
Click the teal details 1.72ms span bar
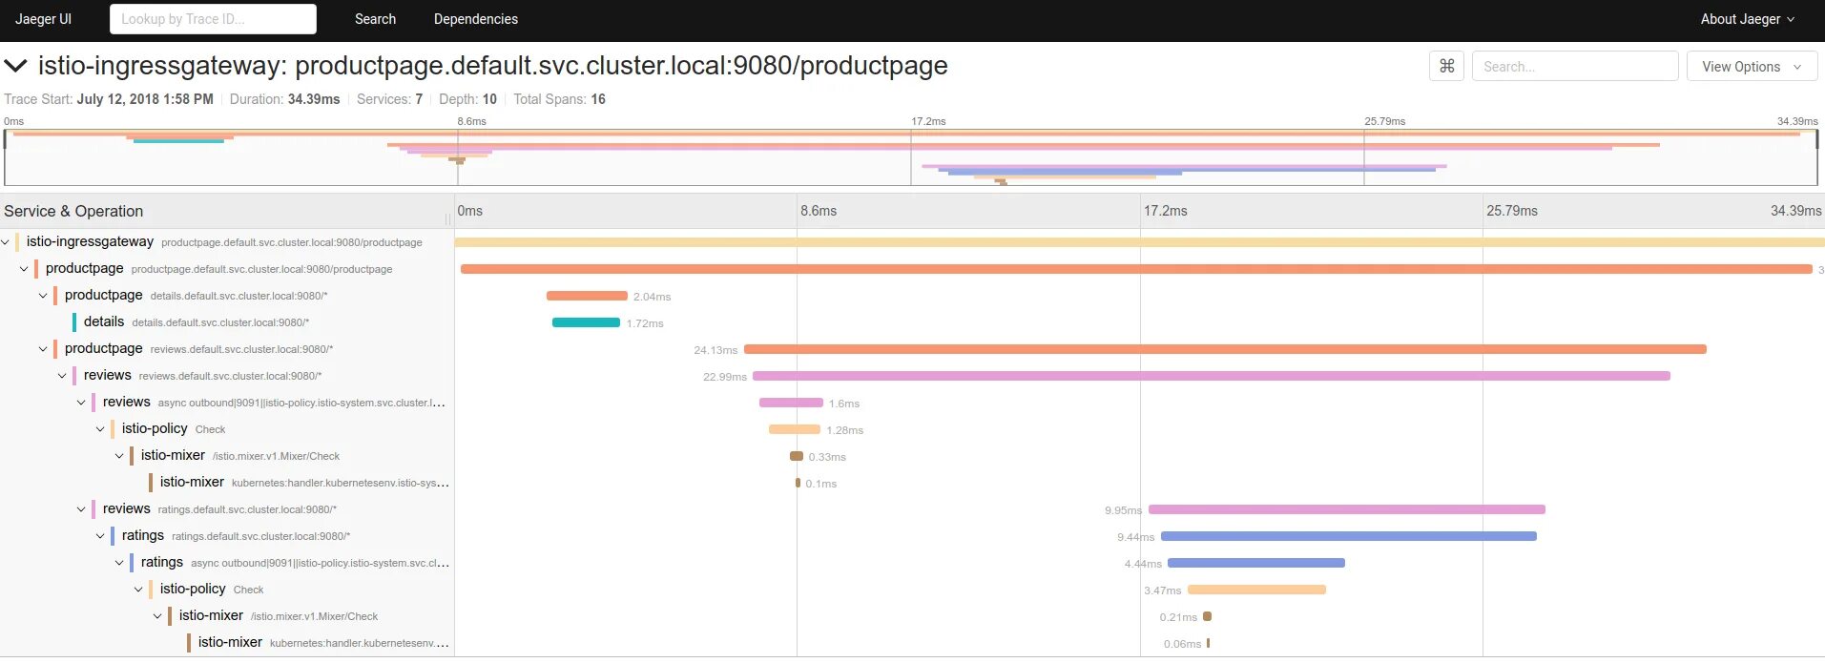pos(586,322)
